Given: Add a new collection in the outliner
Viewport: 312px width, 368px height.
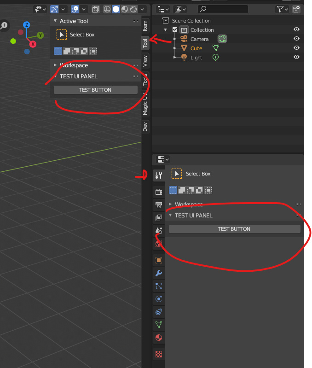Looking at the screenshot, I should click(x=296, y=9).
